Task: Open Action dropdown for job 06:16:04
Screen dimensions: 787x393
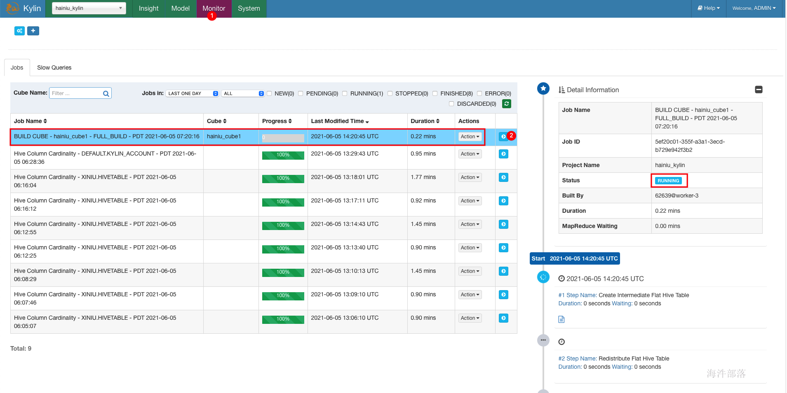Action: [470, 177]
